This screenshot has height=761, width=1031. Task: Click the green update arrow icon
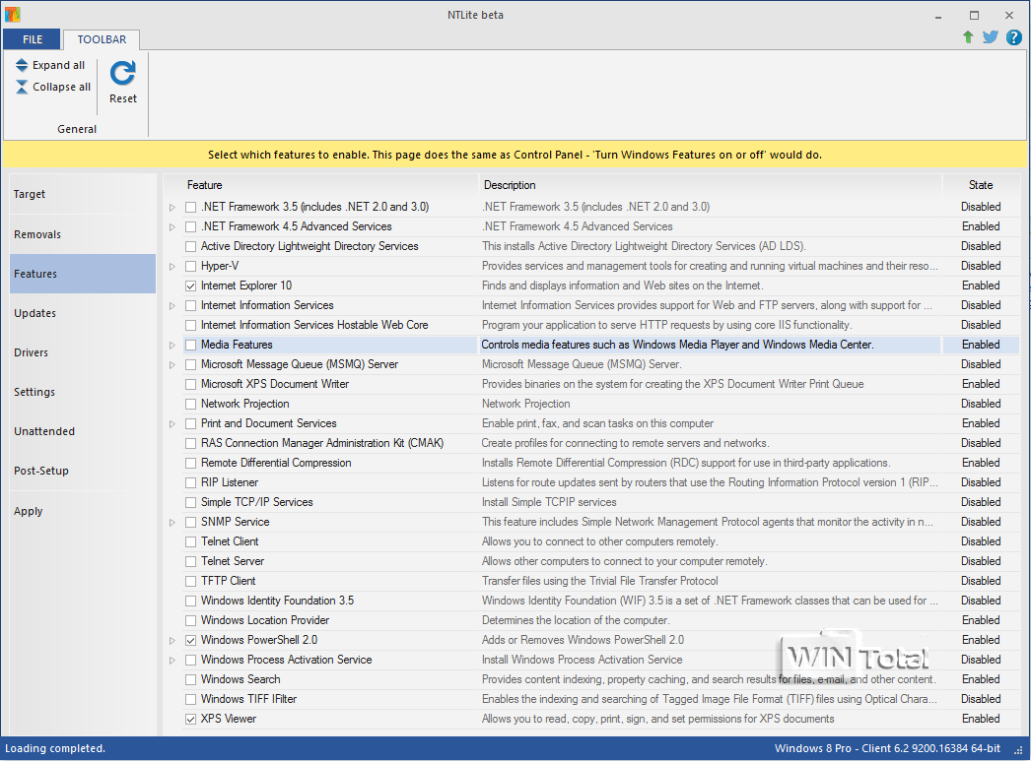pyautogui.click(x=969, y=37)
